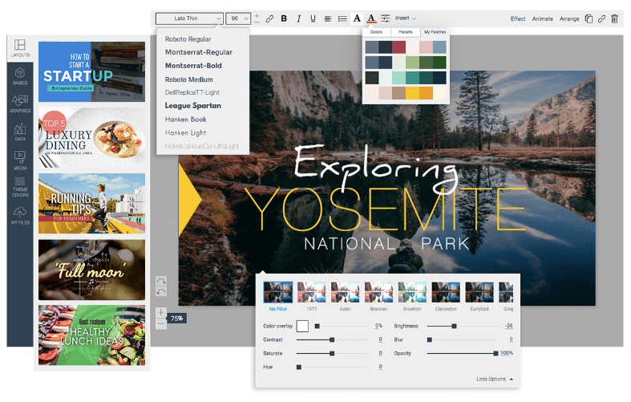
Task: Open the Graphics sidebar section
Action: (20, 103)
